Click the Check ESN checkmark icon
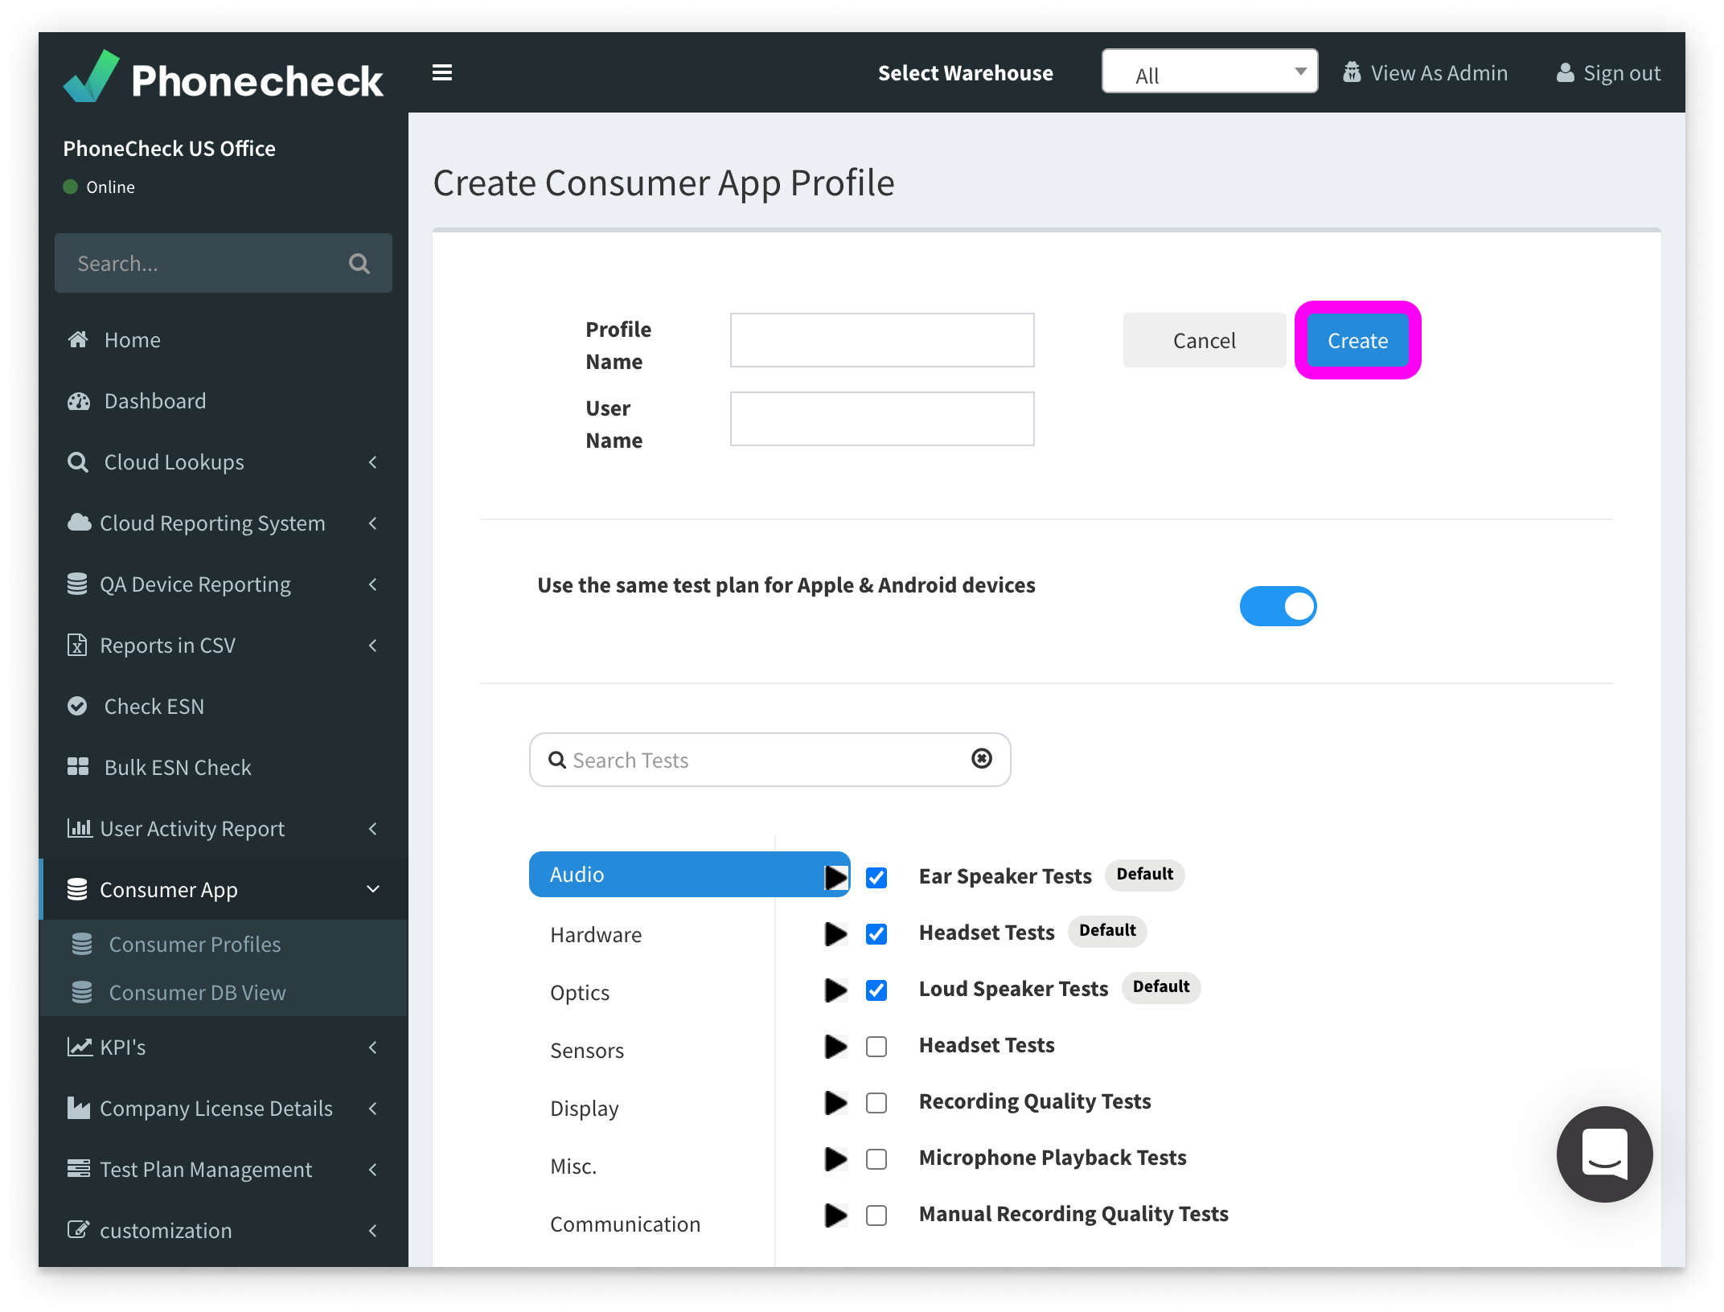This screenshot has width=1724, height=1312. [x=78, y=706]
